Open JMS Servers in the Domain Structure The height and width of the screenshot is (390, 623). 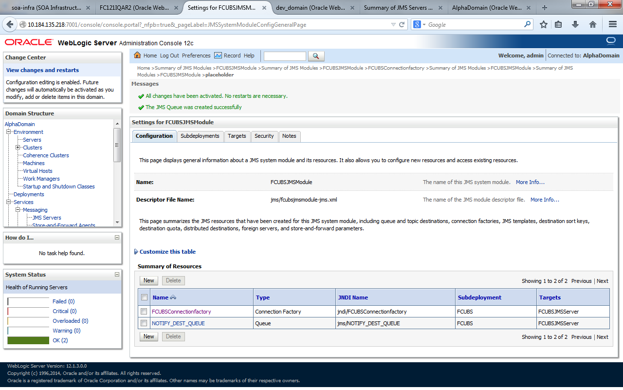point(47,218)
